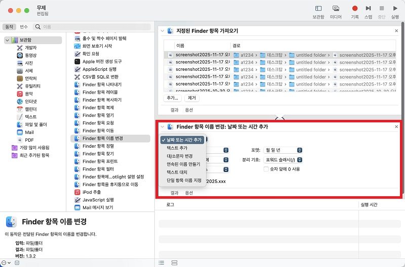Select the 인터넷 category

click(27, 102)
